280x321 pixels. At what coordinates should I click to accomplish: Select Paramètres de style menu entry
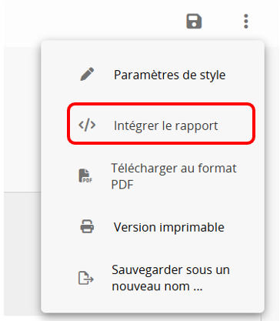[x=153, y=75]
